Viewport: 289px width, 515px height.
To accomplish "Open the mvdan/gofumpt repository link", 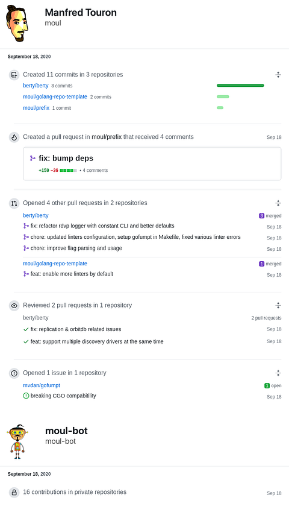I will click(x=42, y=385).
